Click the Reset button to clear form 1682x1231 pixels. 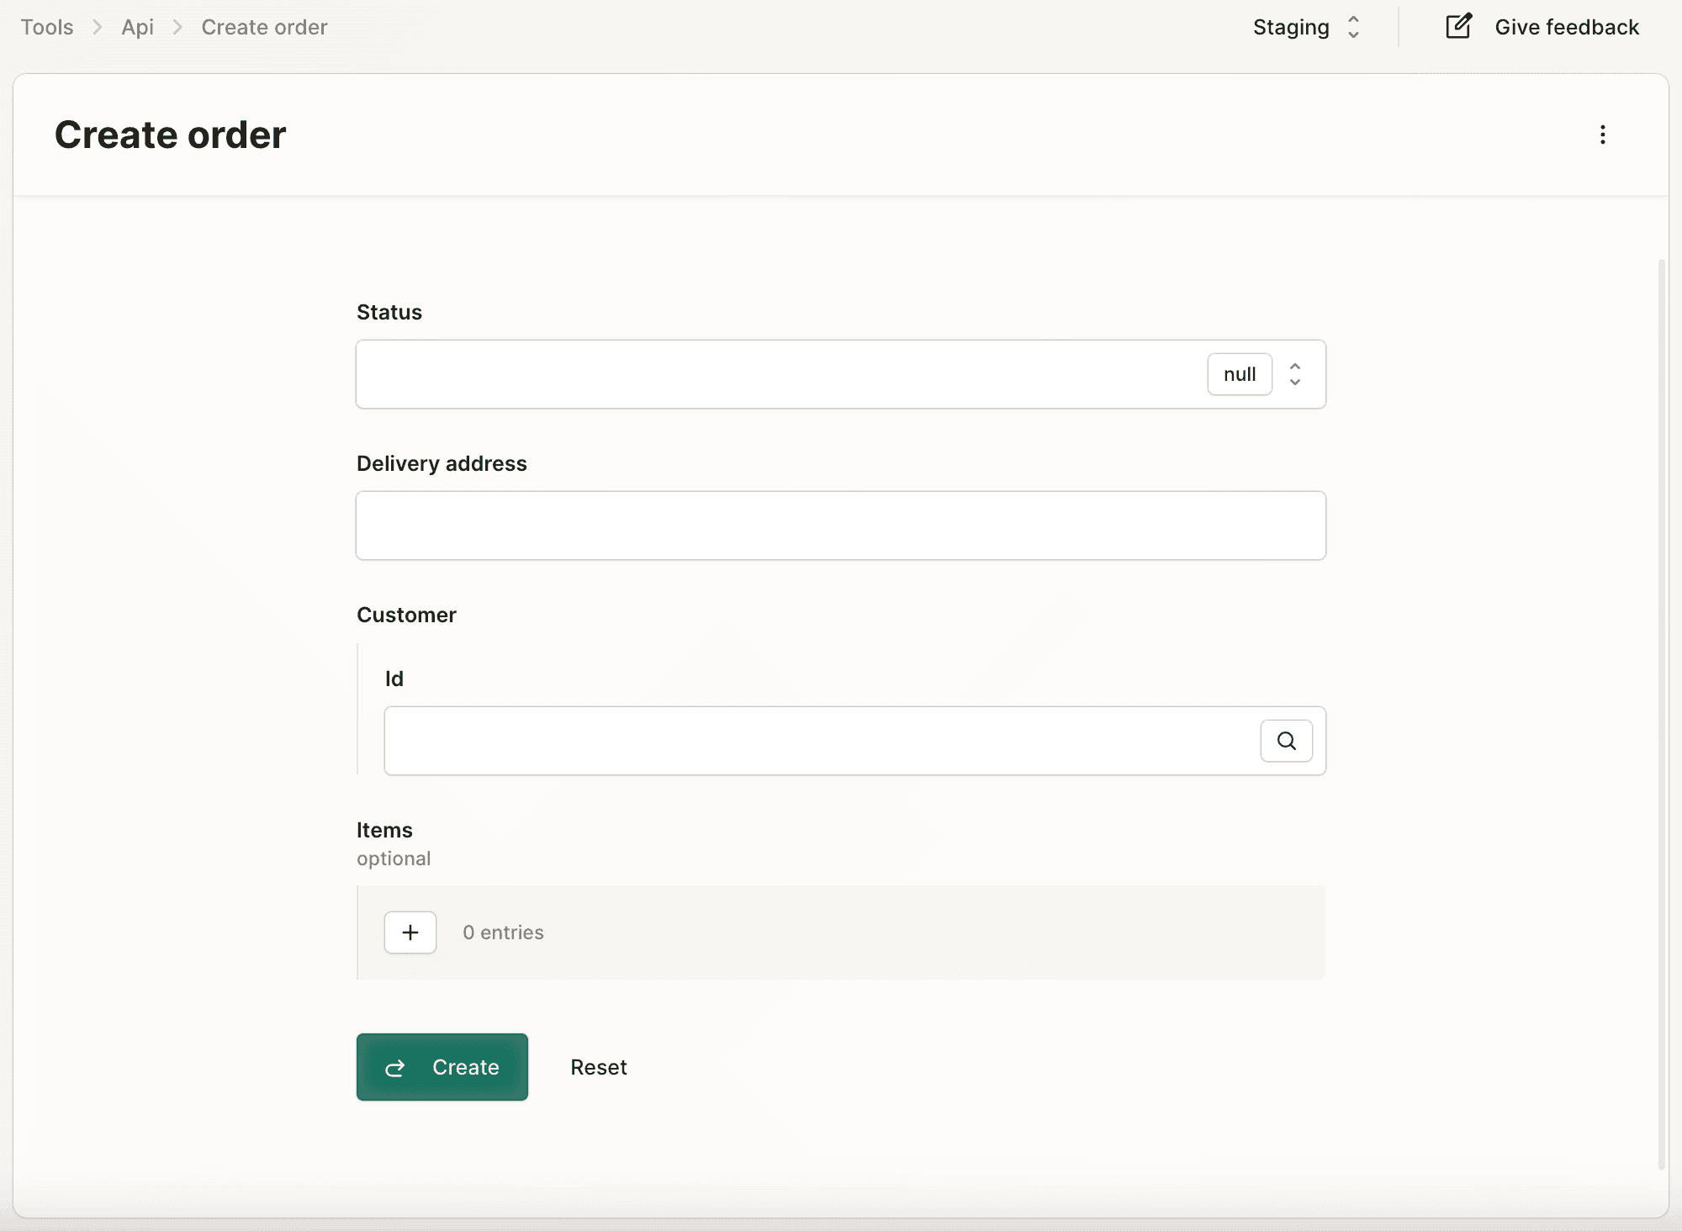tap(598, 1066)
